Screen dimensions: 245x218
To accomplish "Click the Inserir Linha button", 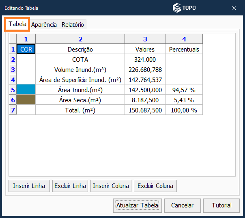I will click(29, 186).
